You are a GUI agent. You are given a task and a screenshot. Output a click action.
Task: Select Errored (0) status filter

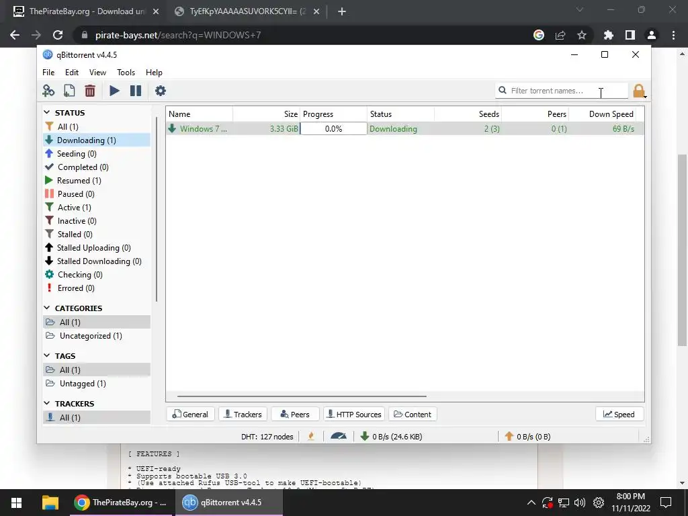(x=97, y=288)
